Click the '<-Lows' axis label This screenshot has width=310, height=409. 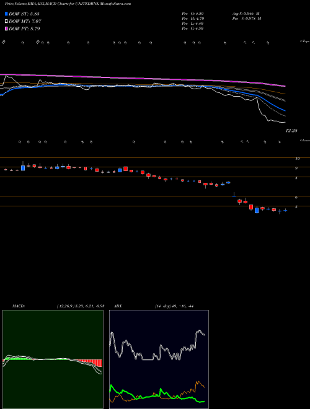(305, 140)
